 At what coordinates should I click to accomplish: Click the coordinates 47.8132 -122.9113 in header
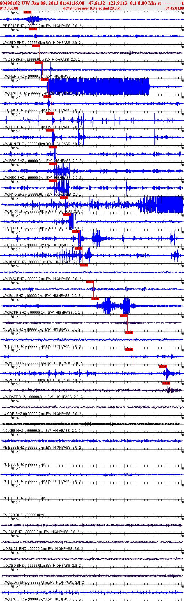coord(108,3)
